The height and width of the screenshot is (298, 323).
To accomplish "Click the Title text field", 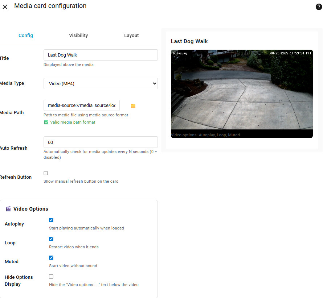I will (101, 55).
